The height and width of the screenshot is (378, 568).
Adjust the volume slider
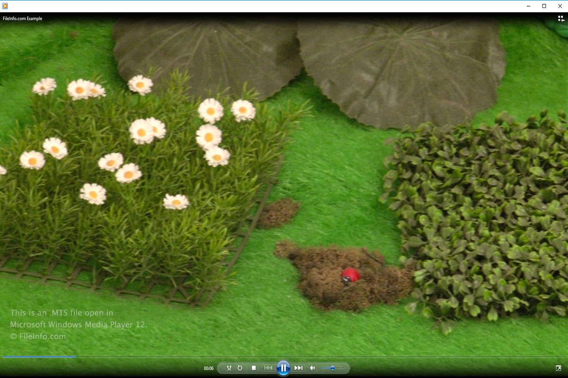point(333,368)
